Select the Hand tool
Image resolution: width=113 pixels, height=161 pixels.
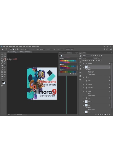tap(2, 77)
